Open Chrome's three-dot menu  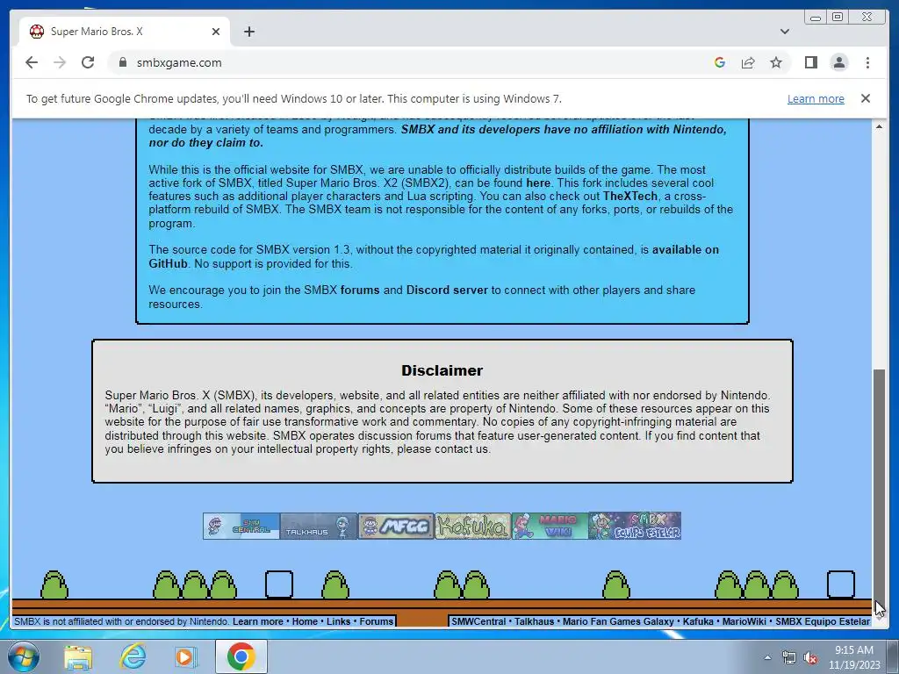click(867, 62)
